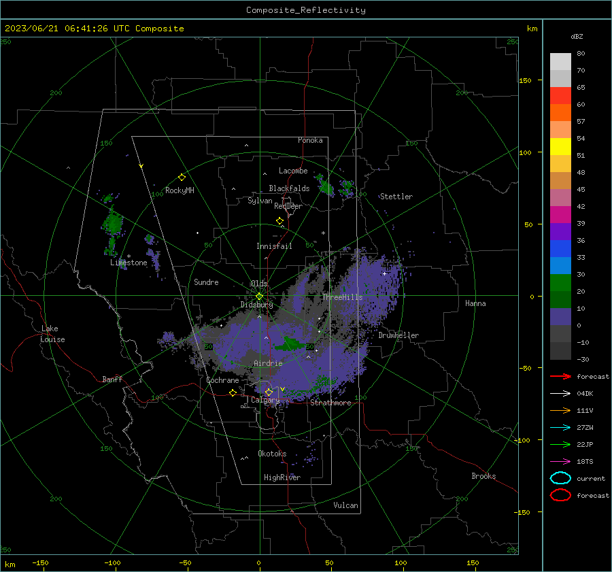Image resolution: width=612 pixels, height=572 pixels.
Task: Click the cyan 27ZW arrow icon
Action: (560, 428)
